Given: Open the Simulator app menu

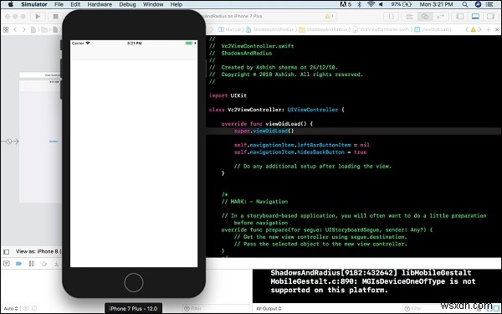Looking at the screenshot, I should pyautogui.click(x=34, y=4).
